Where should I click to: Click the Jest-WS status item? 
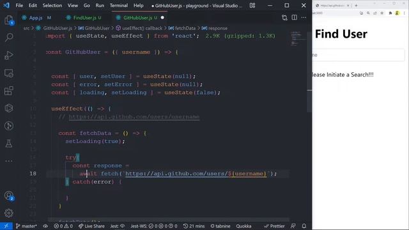point(154,226)
